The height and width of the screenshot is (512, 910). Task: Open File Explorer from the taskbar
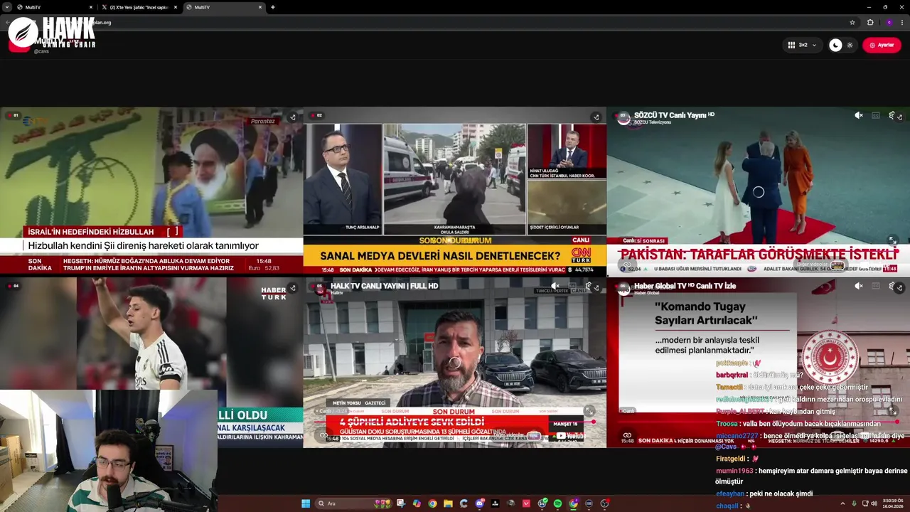[449, 503]
